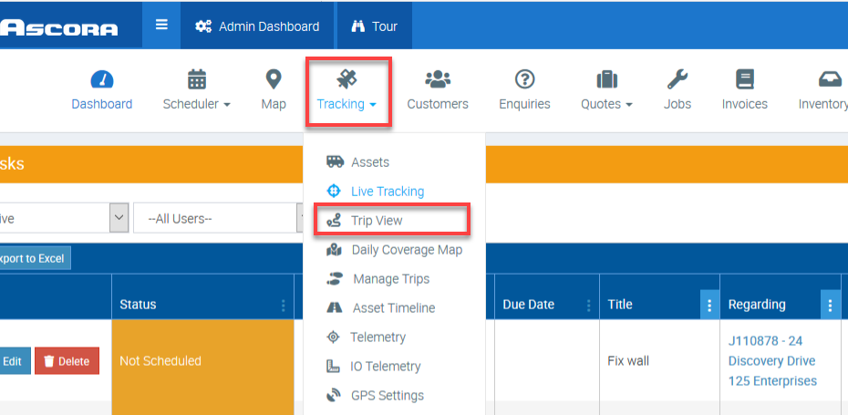
Task: Select Trip View from Tracking menu
Action: [x=376, y=221]
